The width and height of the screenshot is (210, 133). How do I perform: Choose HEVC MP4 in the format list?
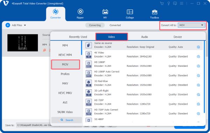pos(65,55)
